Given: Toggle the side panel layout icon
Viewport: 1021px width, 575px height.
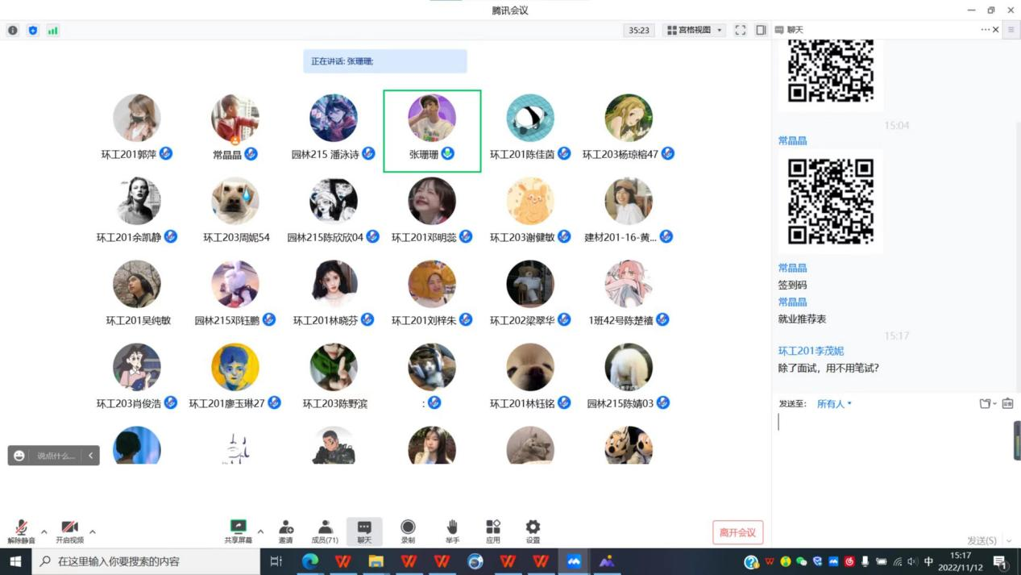Looking at the screenshot, I should click(761, 30).
